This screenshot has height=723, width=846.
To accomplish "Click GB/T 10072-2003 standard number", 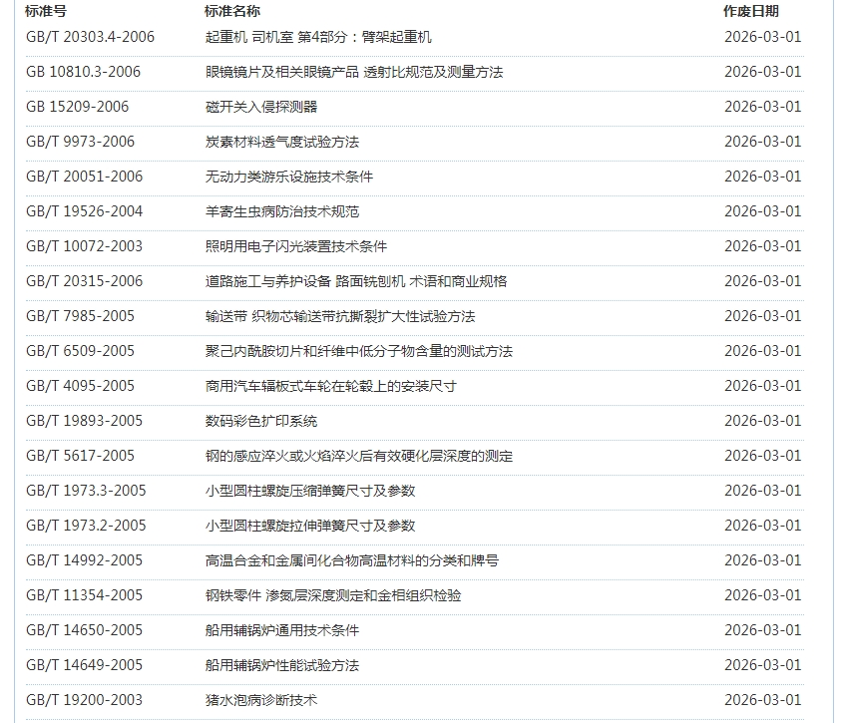I will click(84, 246).
